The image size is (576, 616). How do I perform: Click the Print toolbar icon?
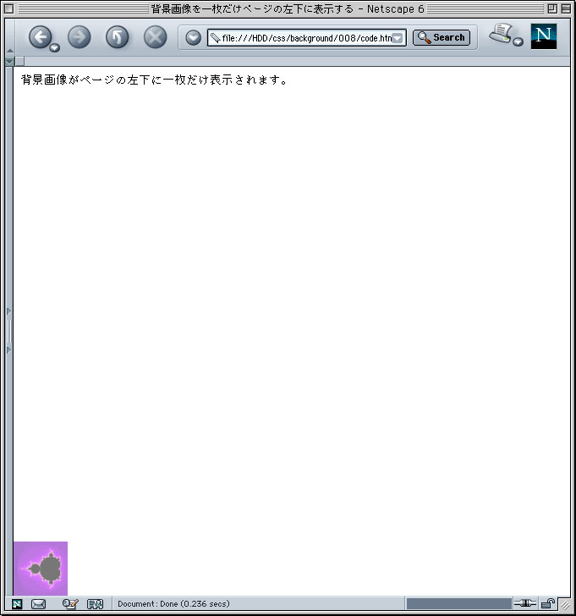tap(502, 34)
